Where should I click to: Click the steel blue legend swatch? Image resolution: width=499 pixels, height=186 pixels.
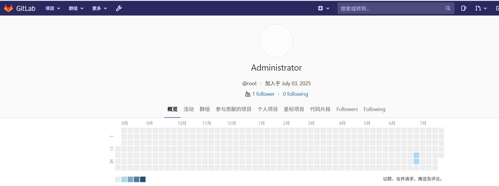(x=136, y=179)
